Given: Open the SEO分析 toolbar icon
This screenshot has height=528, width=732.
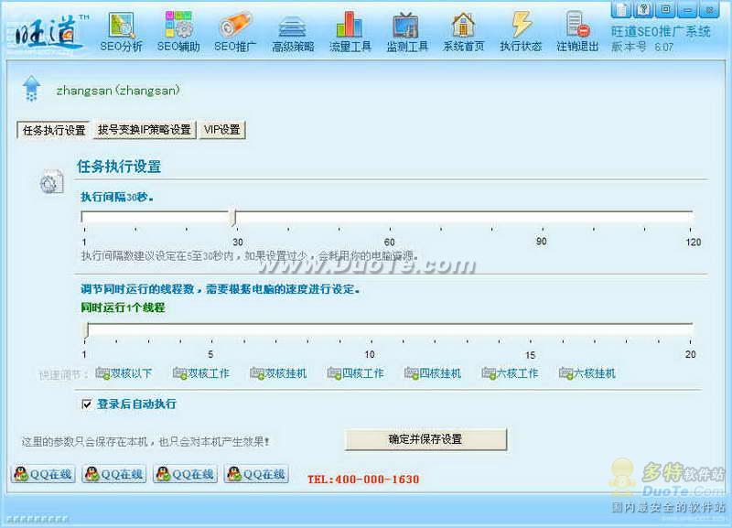Looking at the screenshot, I should 121,29.
